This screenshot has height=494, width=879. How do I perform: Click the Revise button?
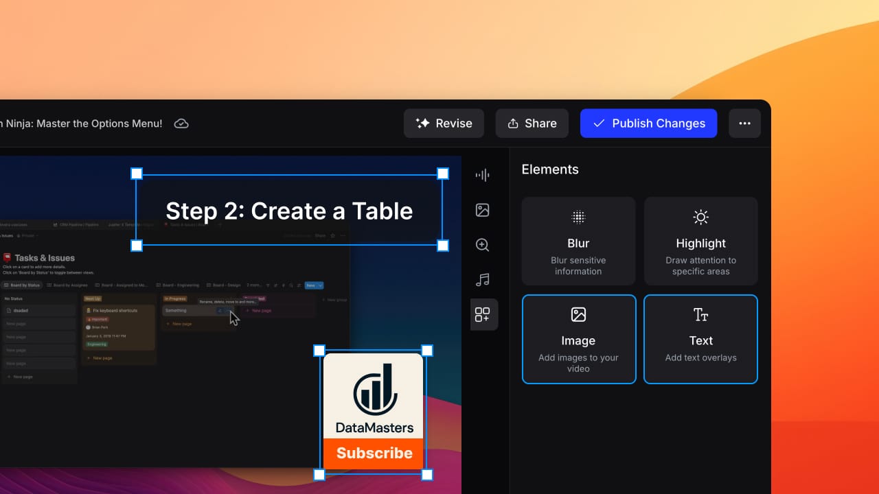pyautogui.click(x=444, y=123)
